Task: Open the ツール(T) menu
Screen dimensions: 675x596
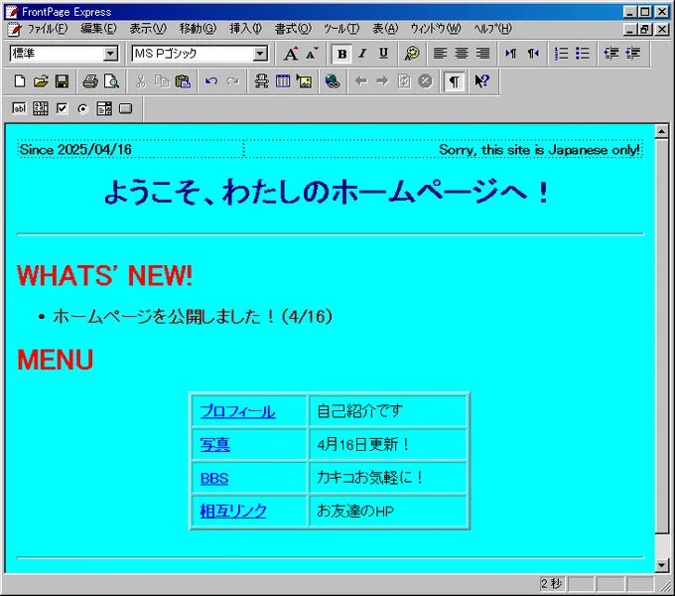Action: point(341,29)
